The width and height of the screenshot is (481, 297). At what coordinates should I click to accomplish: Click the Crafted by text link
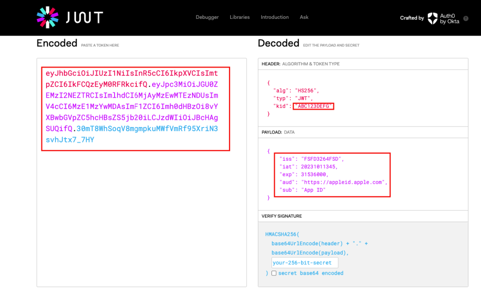point(411,18)
